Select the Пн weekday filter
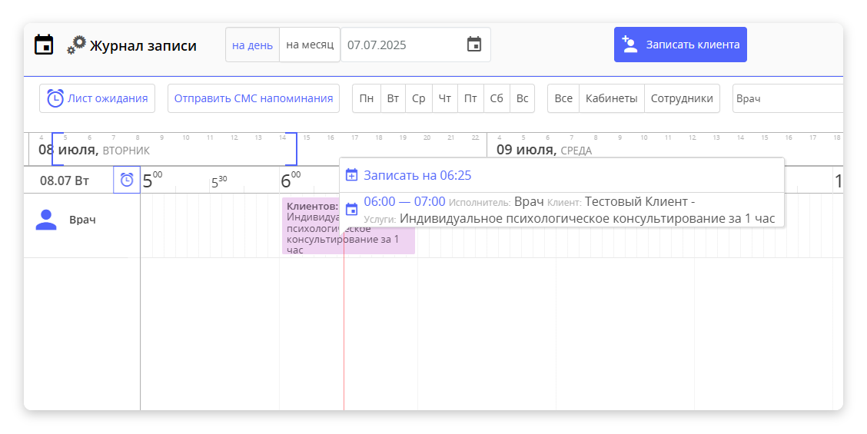Image resolution: width=867 pixels, height=434 pixels. point(367,98)
